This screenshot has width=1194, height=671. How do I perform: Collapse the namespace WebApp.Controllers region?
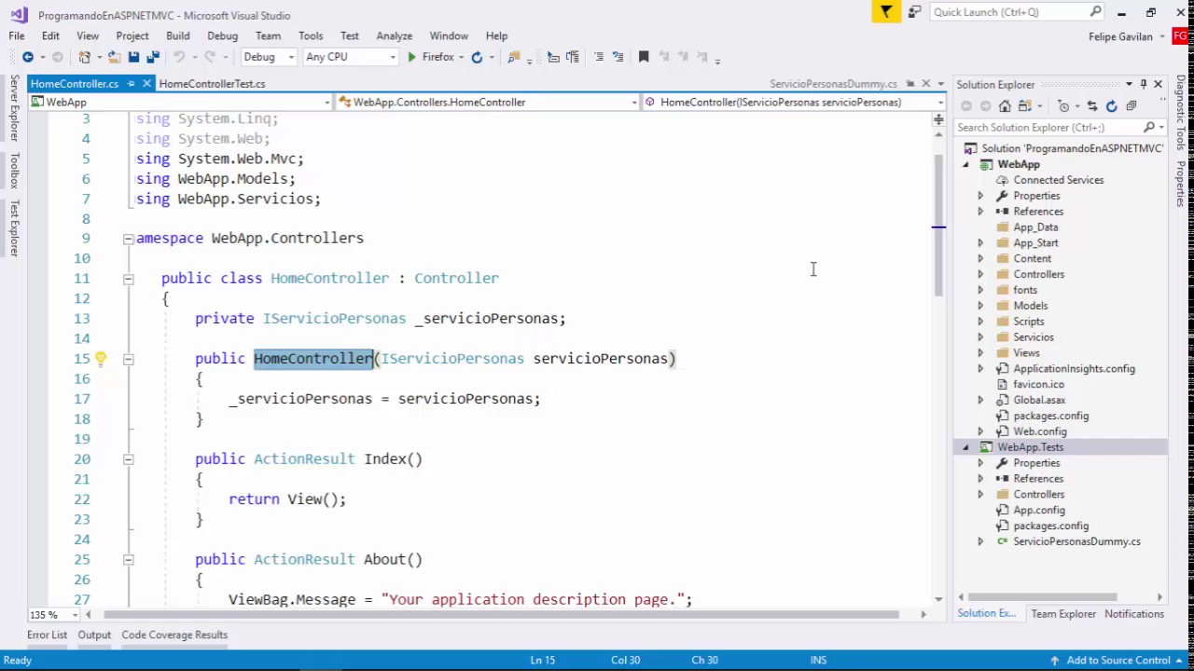coord(128,239)
